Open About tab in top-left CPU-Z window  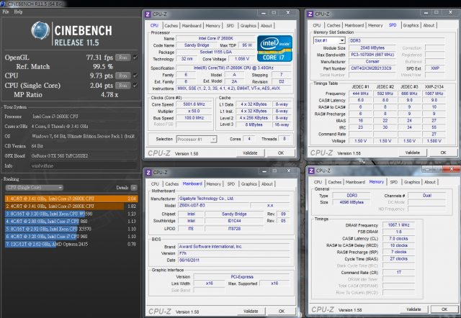[266, 26]
